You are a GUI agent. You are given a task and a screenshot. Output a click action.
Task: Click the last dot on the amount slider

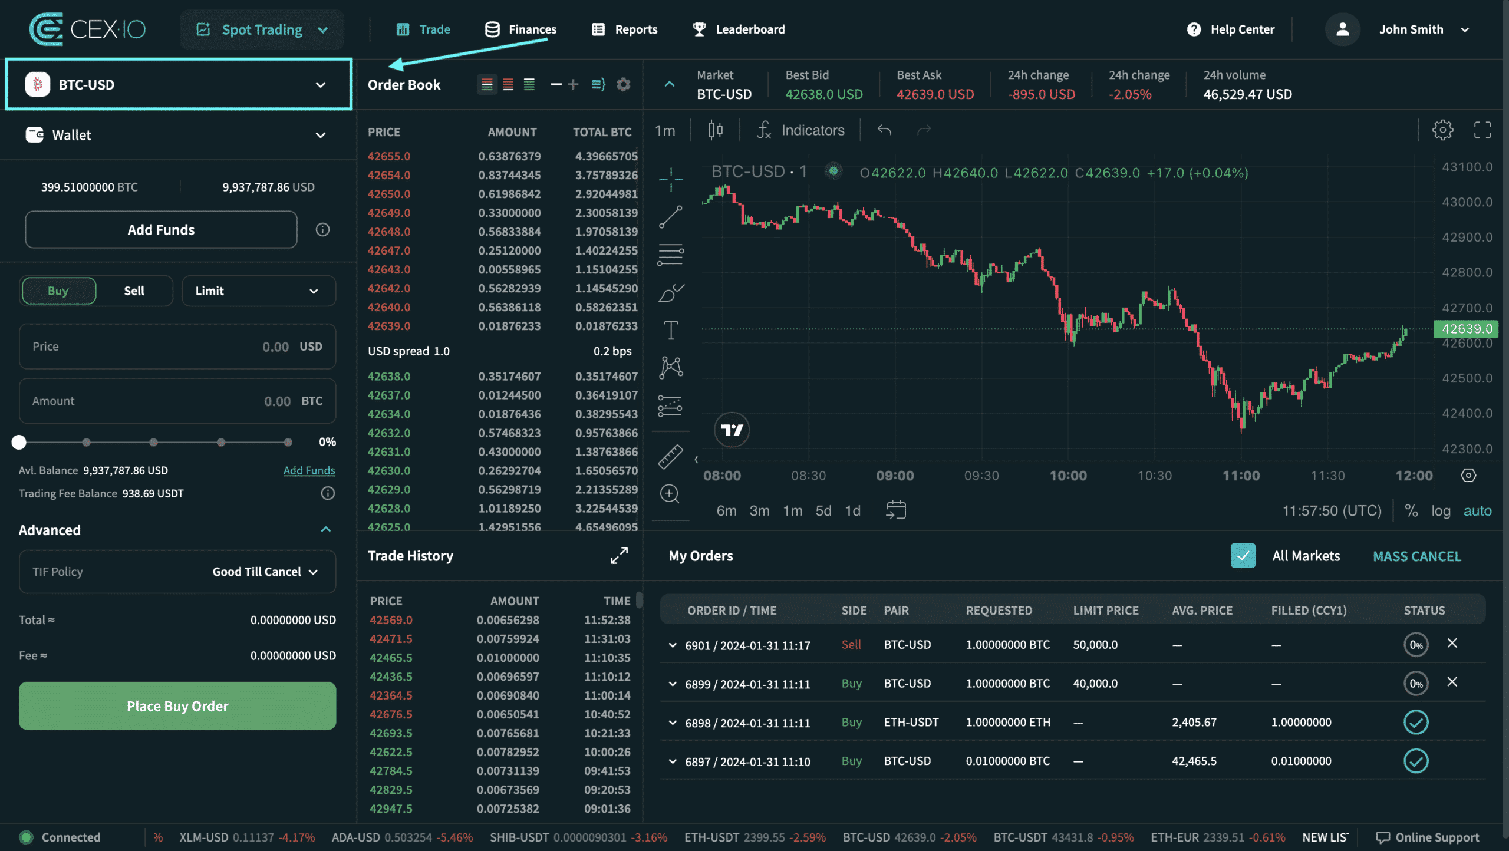(288, 442)
